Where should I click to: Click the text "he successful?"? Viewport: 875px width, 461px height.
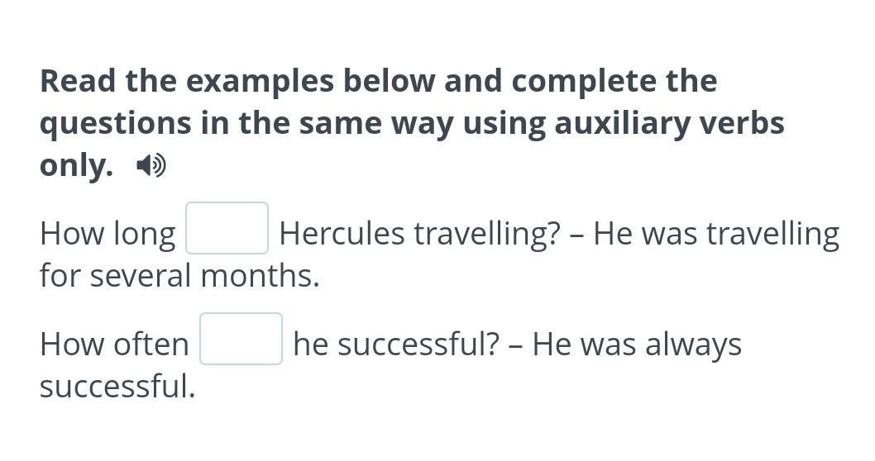[394, 345]
